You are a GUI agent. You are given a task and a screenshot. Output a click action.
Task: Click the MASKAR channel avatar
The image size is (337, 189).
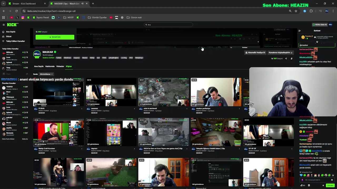pyautogui.click(x=37, y=54)
